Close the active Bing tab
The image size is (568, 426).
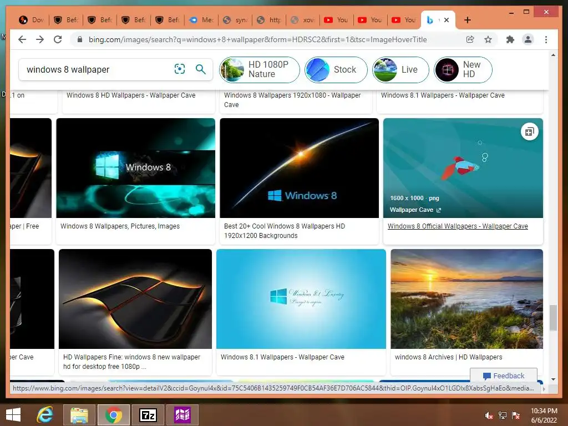click(x=447, y=20)
